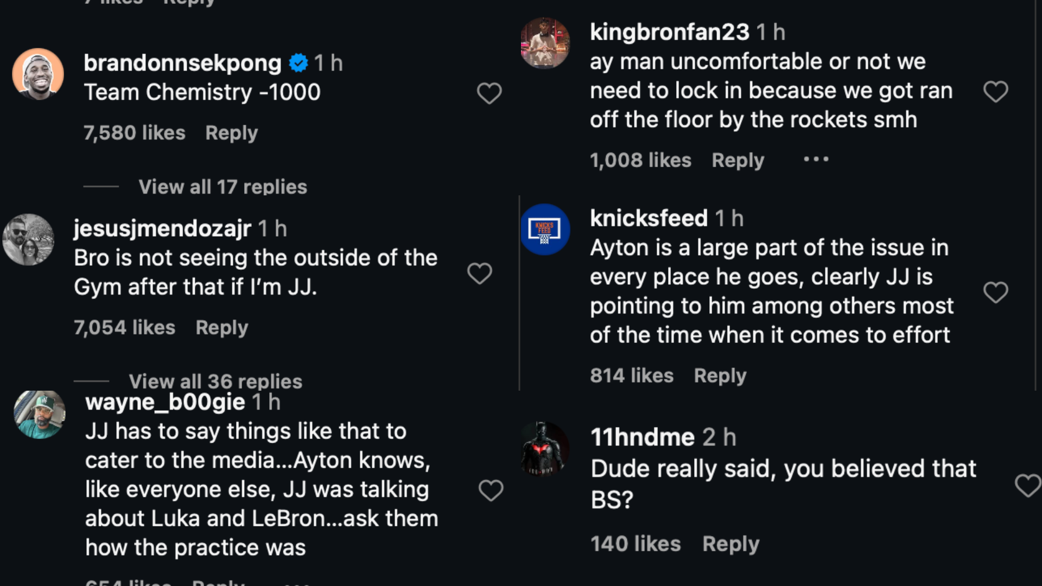Open brandonnsekpong's profile avatar

[x=38, y=74]
